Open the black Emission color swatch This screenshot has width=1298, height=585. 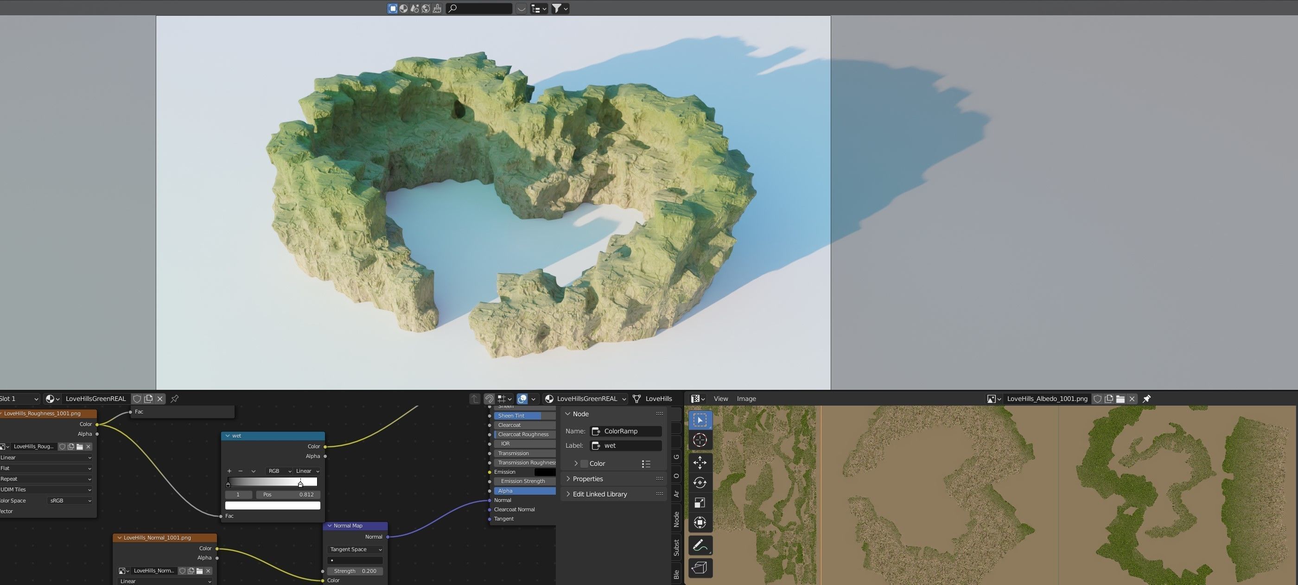tap(545, 472)
